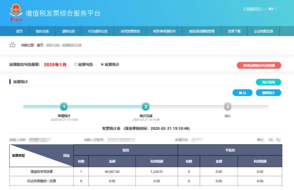
Task: Click the 机动车销售统一发票 row label
Action: click(x=42, y=181)
